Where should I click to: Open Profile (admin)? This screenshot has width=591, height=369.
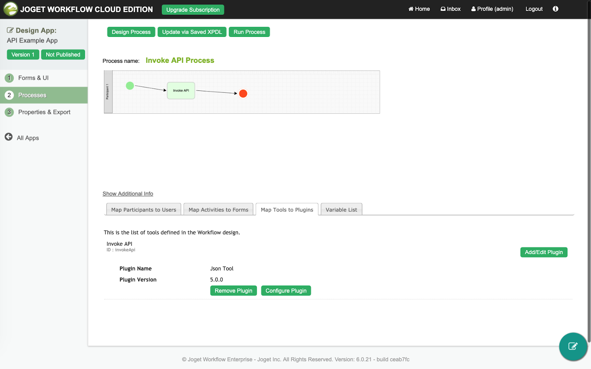click(x=492, y=9)
